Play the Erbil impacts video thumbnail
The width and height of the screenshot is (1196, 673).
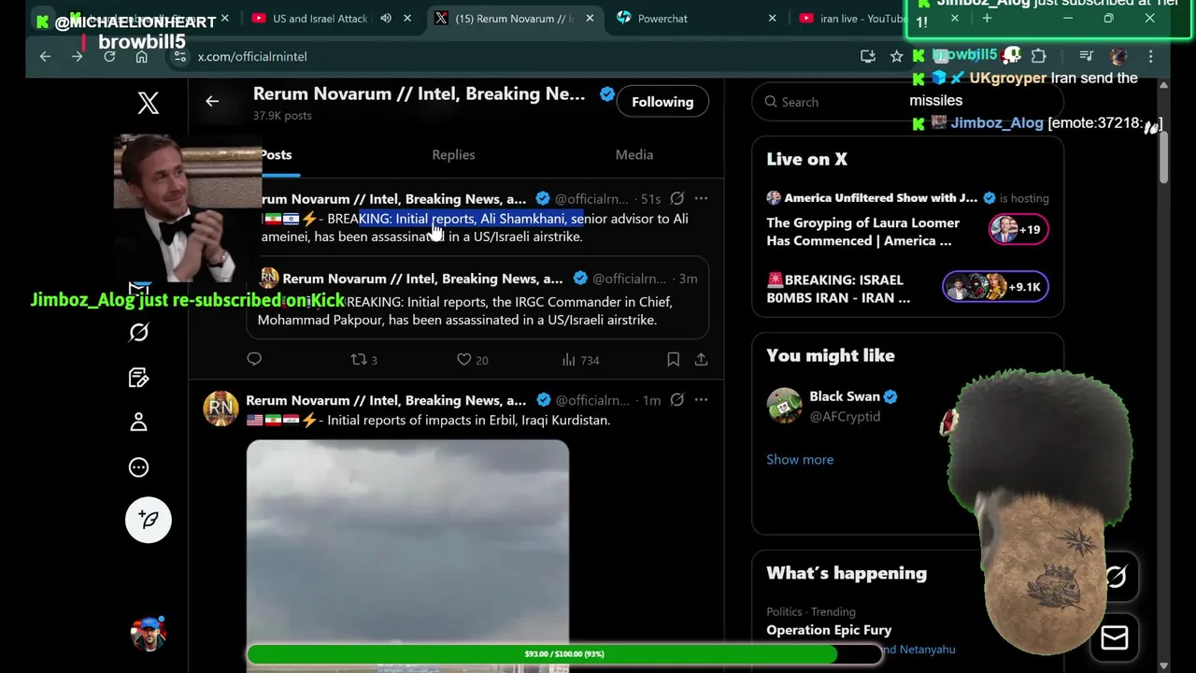coord(407,556)
